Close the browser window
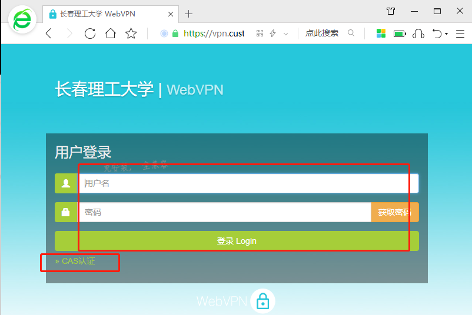This screenshot has width=472, height=315. [x=460, y=11]
